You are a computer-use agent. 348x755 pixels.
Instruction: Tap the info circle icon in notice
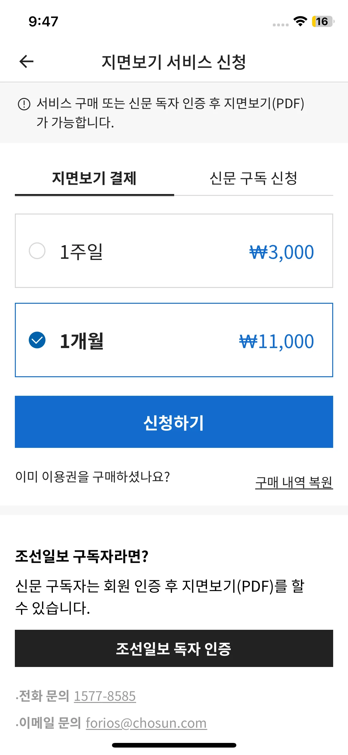(x=24, y=104)
